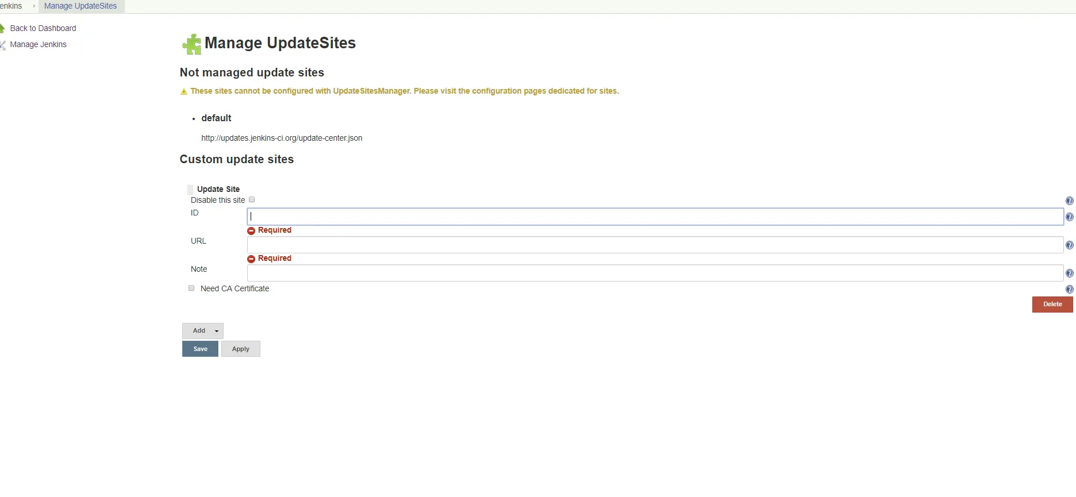This screenshot has width=1076, height=497.
Task: Click the Manage Jenkins tools icon
Action: pyautogui.click(x=2, y=45)
